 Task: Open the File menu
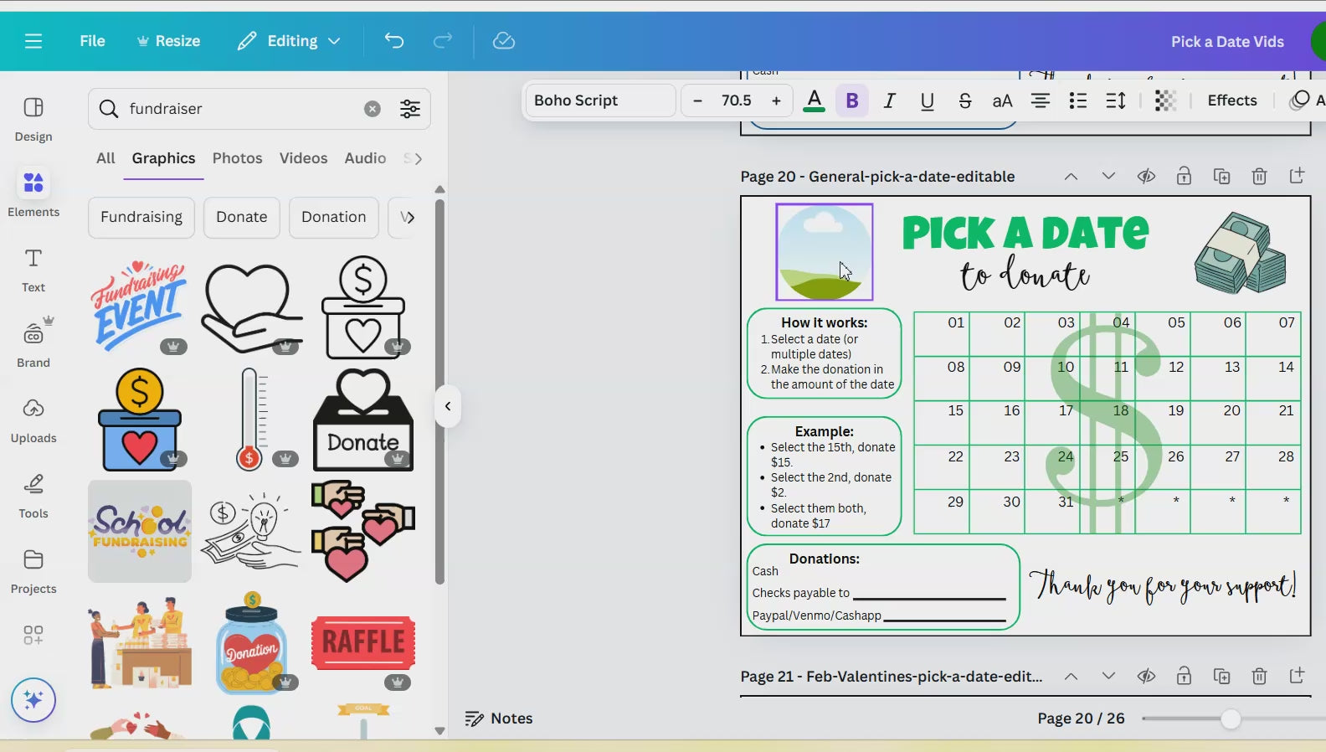click(x=92, y=41)
